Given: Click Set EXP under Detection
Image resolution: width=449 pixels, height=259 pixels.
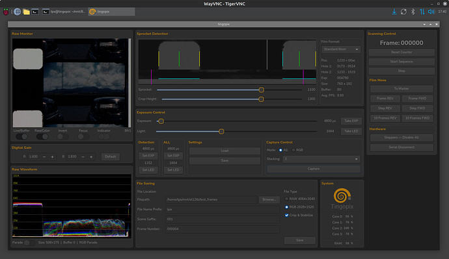Looking at the screenshot, I should pyautogui.click(x=148, y=156).
